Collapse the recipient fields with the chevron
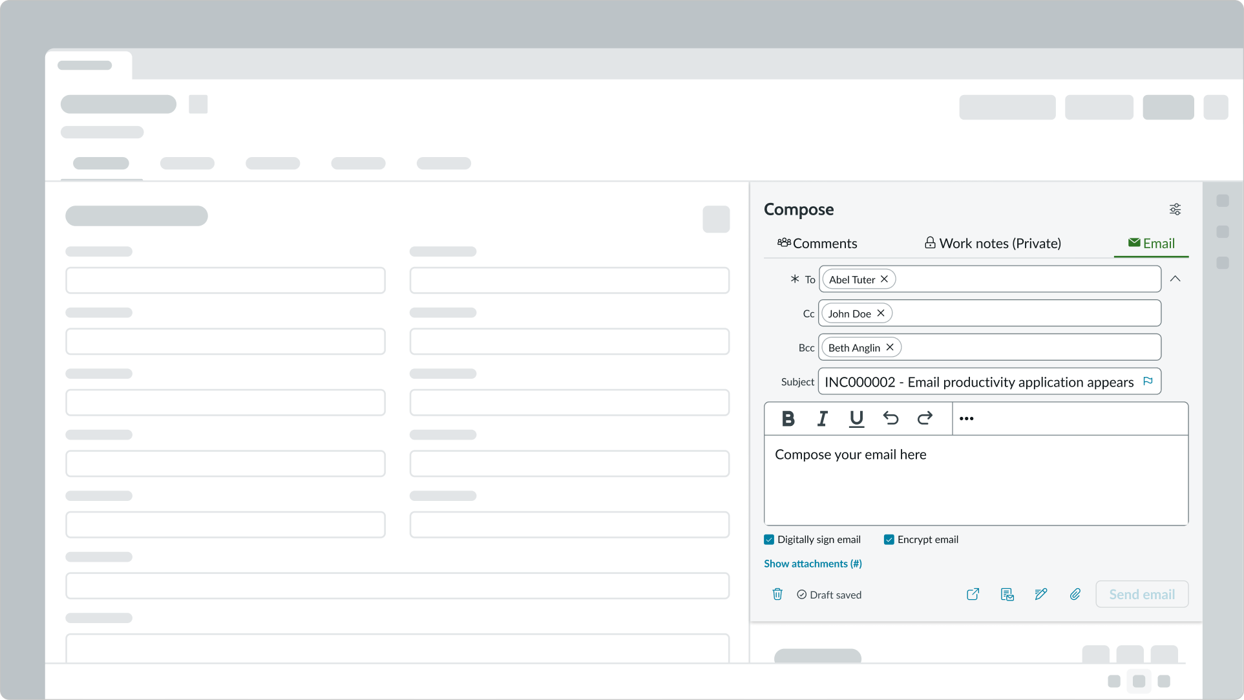The width and height of the screenshot is (1244, 700). tap(1175, 279)
